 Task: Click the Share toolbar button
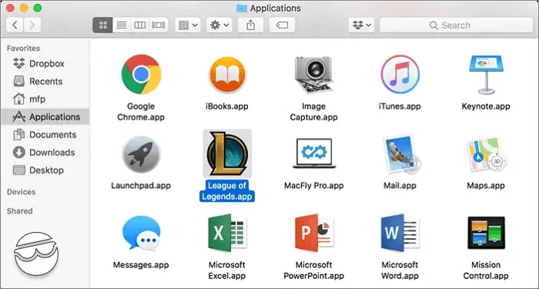[250, 25]
